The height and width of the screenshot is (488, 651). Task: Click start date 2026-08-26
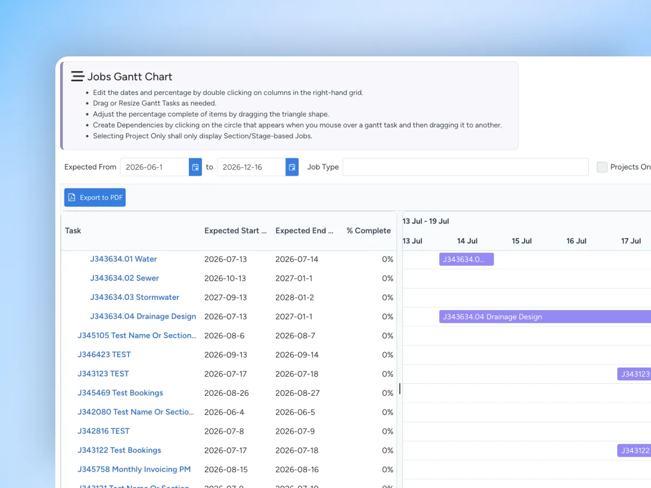[x=227, y=393]
